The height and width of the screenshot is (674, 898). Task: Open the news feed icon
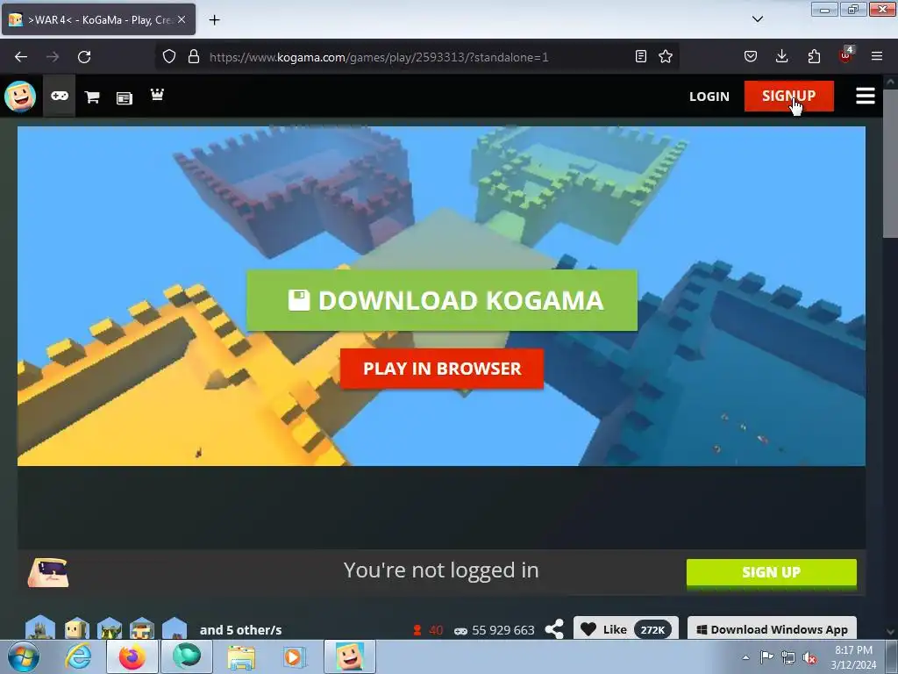click(125, 98)
